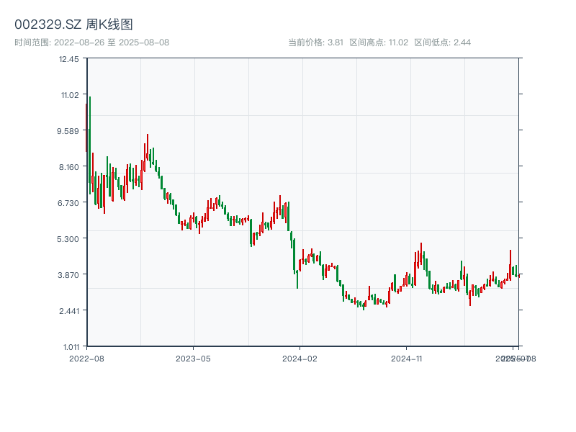The image size is (576, 432).
Task: Click the 1.011 y-axis label
Action: 68,346
